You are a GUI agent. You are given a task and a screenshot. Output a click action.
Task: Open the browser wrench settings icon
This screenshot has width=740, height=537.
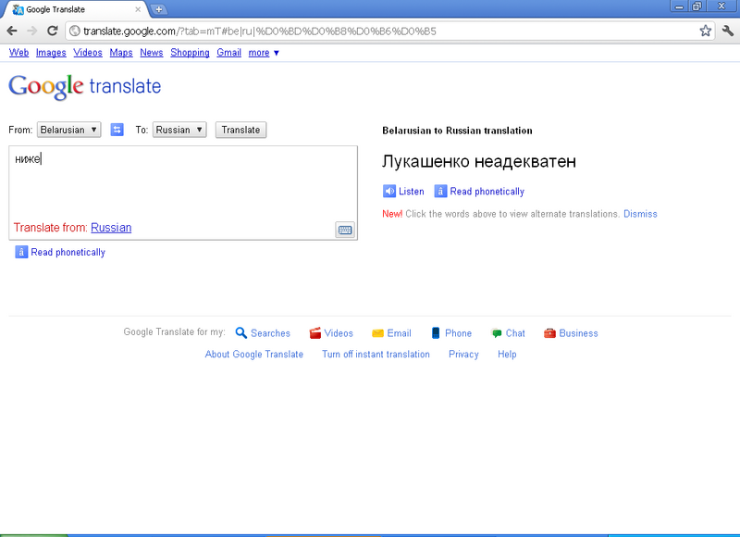pyautogui.click(x=726, y=30)
